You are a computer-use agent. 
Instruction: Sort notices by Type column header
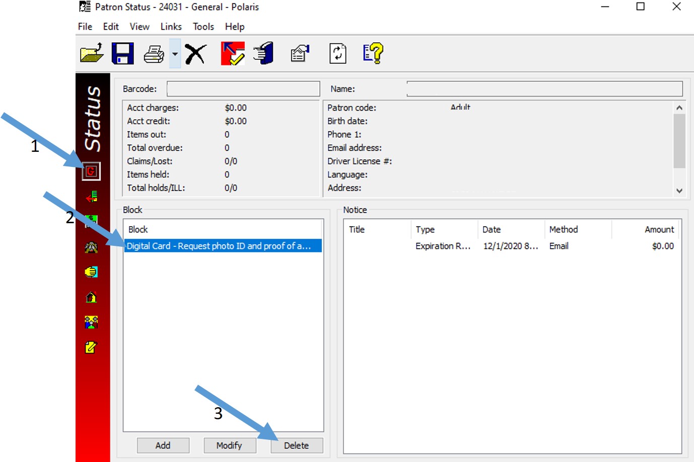(444, 229)
